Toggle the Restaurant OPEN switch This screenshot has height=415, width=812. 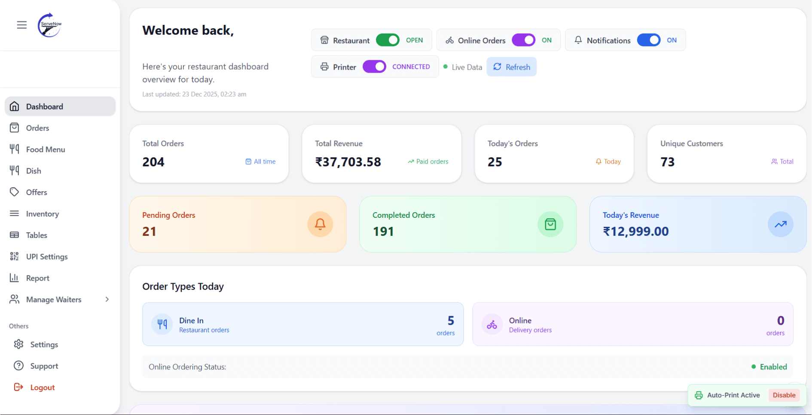[388, 40]
